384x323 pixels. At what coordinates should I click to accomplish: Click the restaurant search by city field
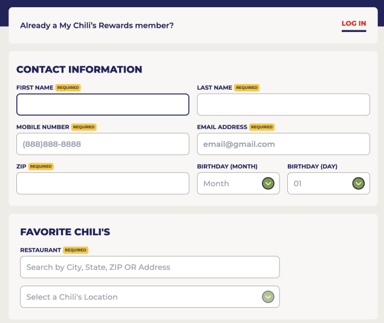(x=149, y=267)
